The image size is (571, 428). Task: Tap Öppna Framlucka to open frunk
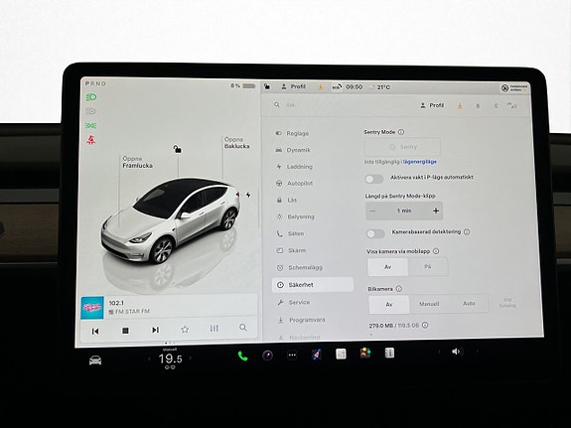[x=137, y=162]
